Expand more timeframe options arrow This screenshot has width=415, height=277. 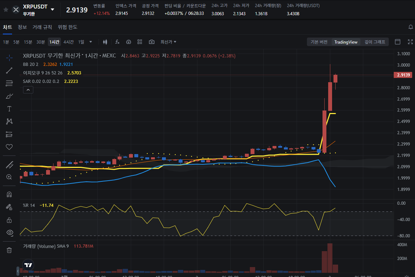coord(91,42)
